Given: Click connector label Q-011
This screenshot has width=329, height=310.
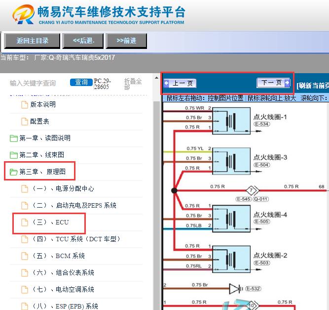Looking at the screenshot, I should 261,199.
